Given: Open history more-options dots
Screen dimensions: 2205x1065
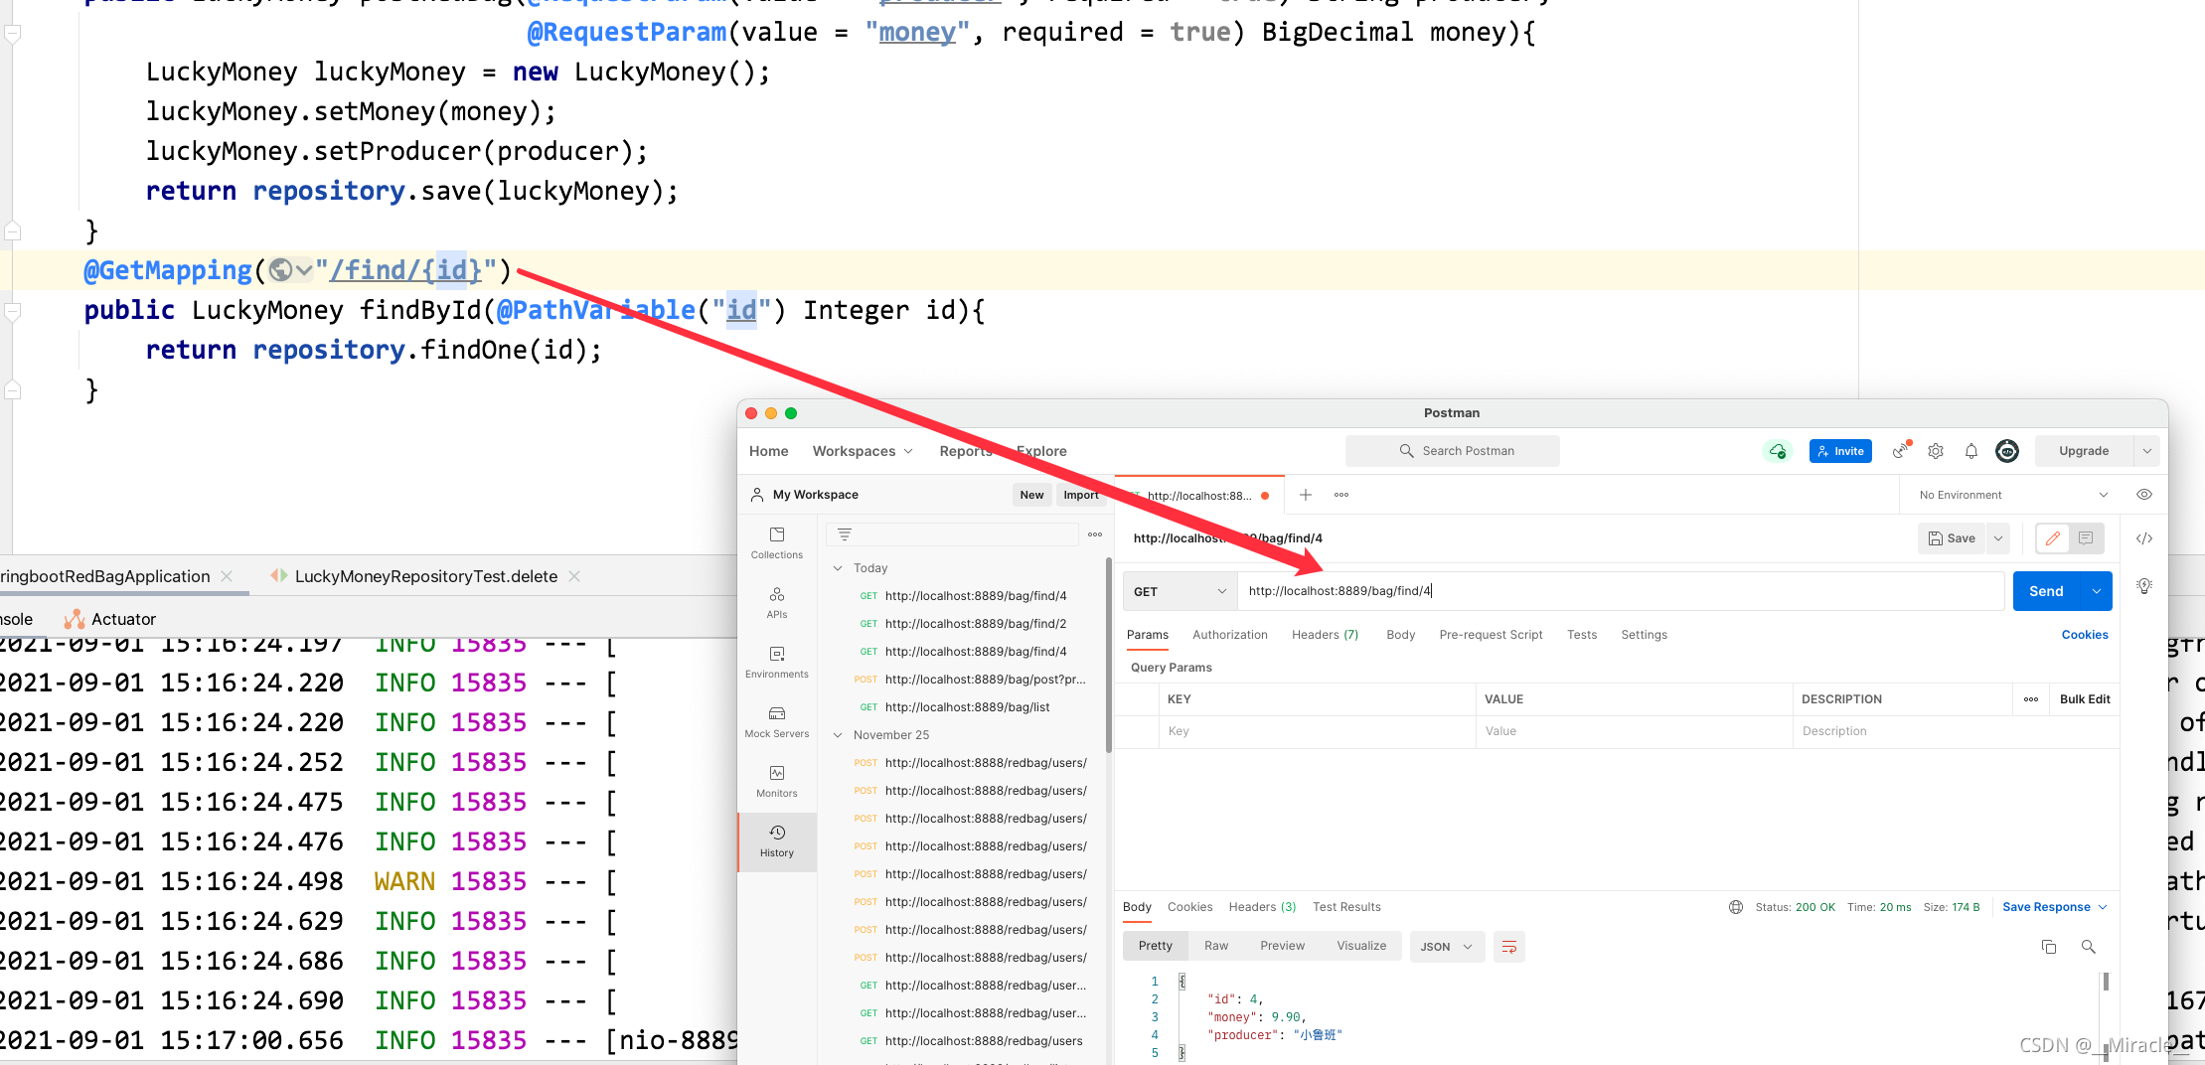Looking at the screenshot, I should (x=1095, y=534).
